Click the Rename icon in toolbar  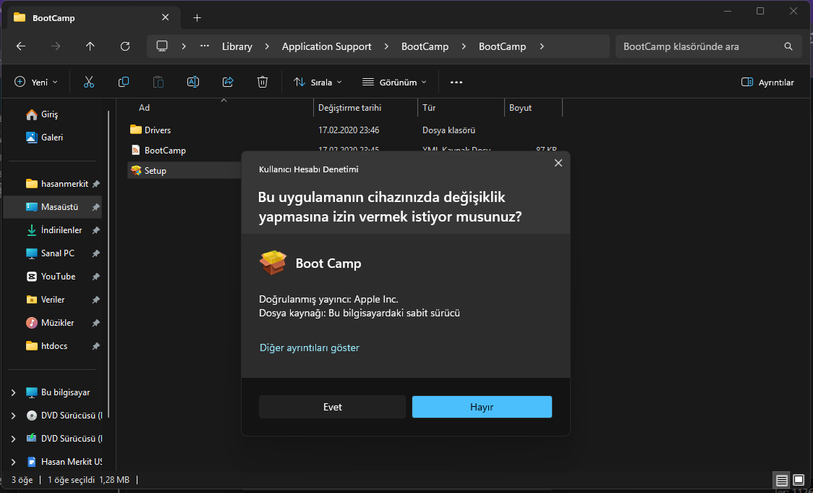(193, 82)
